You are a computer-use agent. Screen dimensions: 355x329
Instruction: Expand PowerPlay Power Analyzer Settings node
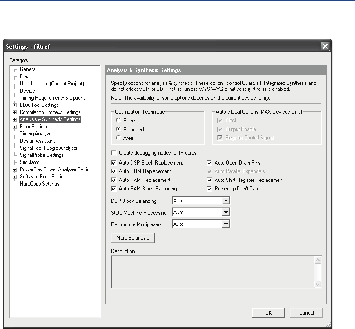click(15, 169)
